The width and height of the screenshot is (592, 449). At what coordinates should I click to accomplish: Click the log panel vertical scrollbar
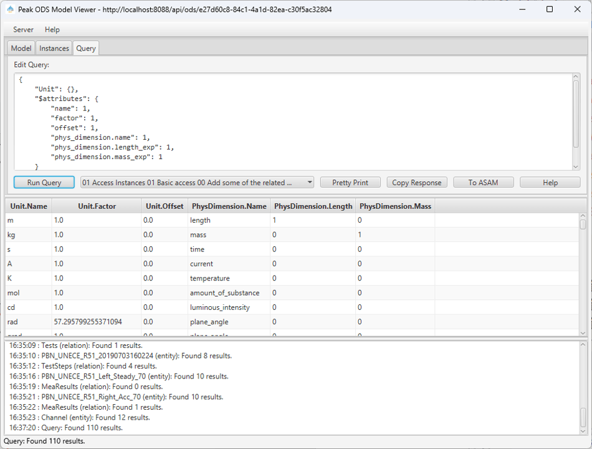[583, 387]
